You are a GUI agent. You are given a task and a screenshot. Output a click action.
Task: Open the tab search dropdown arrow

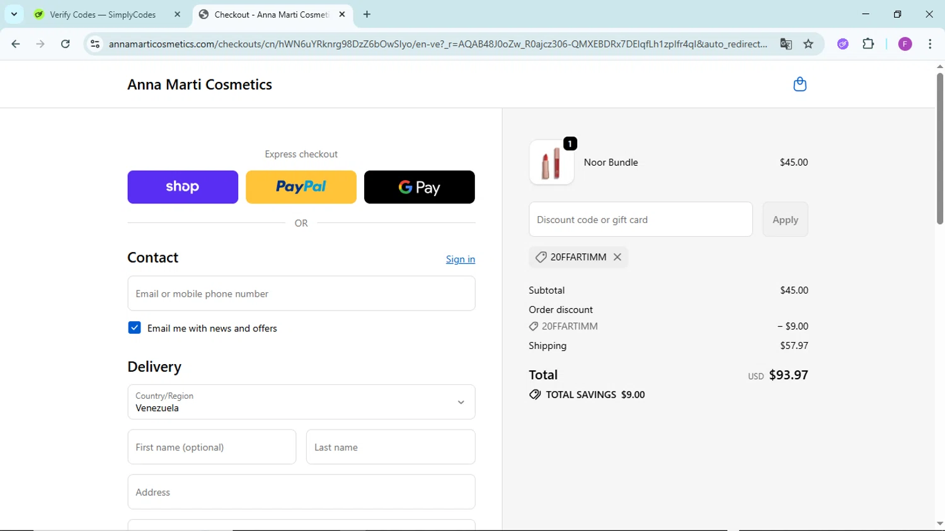click(x=14, y=14)
